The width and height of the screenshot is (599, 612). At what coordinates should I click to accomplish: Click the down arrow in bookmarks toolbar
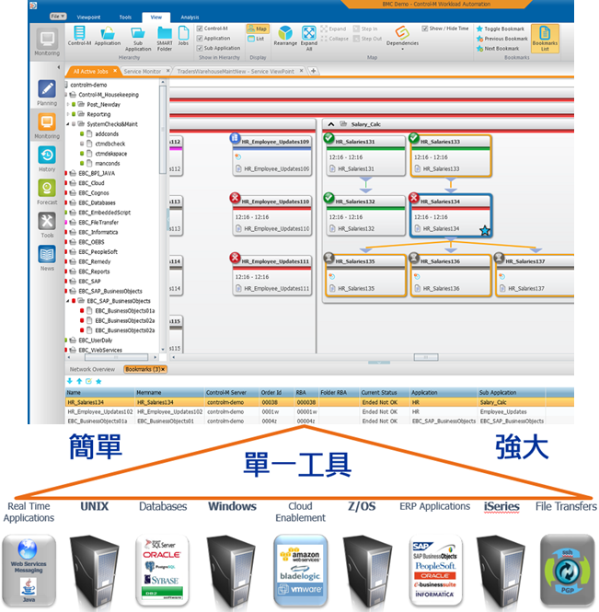point(70,381)
